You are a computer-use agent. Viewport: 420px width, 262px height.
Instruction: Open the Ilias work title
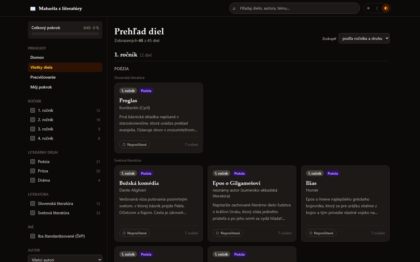[311, 183]
